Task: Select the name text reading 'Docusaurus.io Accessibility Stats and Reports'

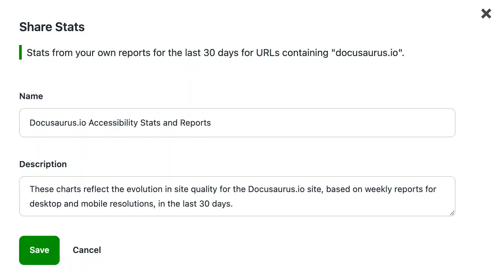Action: coord(120,123)
